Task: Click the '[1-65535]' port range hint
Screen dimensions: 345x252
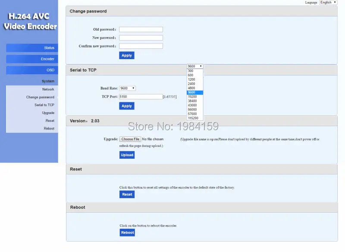Action: (169, 97)
